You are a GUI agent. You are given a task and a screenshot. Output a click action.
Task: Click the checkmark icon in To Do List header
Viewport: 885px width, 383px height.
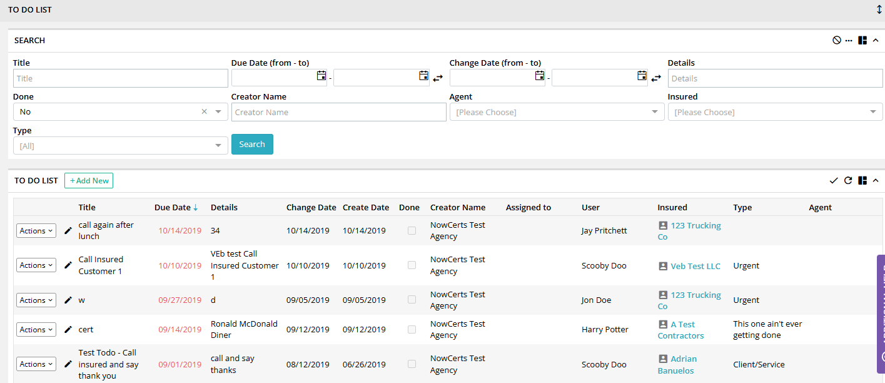point(834,180)
